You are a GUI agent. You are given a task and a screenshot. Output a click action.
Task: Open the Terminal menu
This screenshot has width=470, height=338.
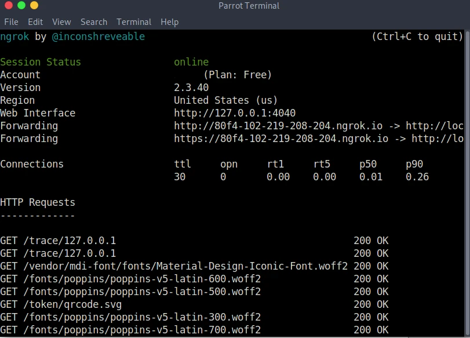click(x=134, y=22)
